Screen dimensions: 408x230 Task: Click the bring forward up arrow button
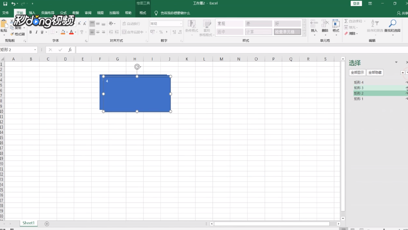coord(402,72)
